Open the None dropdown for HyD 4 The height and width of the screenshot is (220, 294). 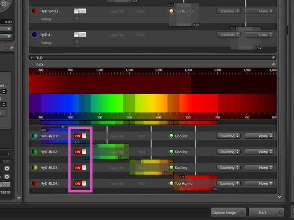259,35
